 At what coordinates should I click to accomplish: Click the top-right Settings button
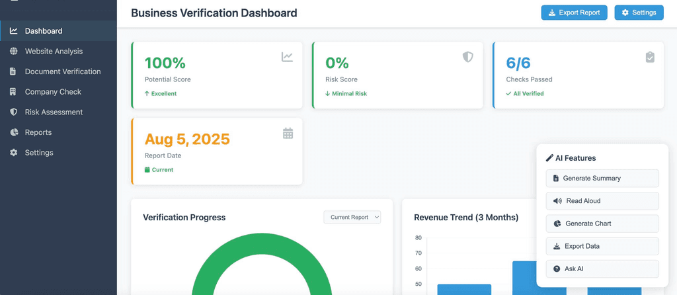coord(639,13)
